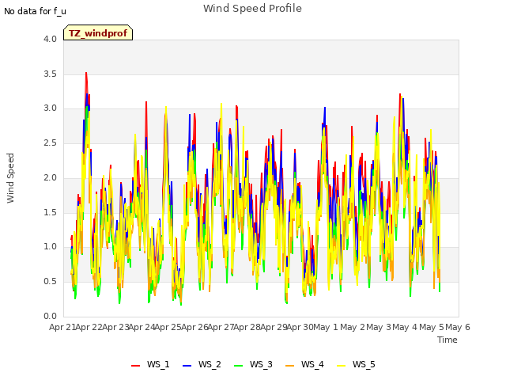Viewport: 506px width, 380px height.
Task: Click the Wind Speed y-axis label
Action: pyautogui.click(x=10, y=178)
